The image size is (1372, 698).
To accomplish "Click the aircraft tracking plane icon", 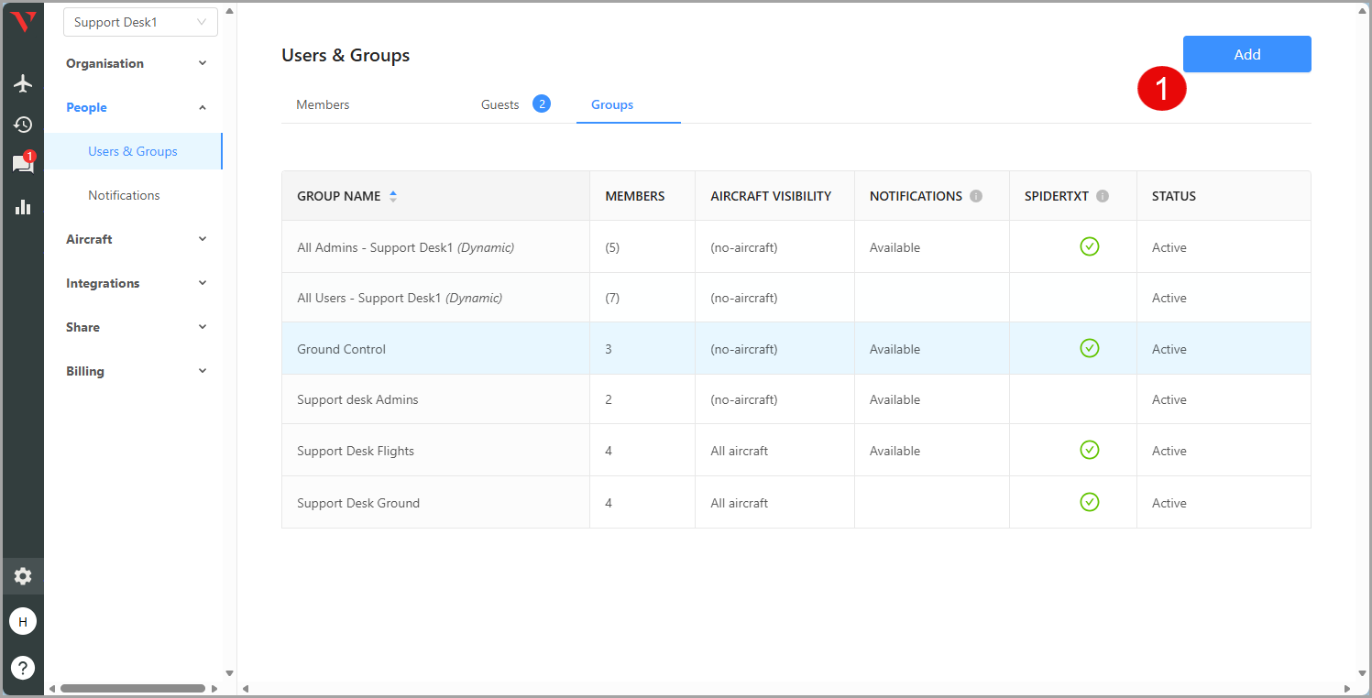I will coord(23,83).
